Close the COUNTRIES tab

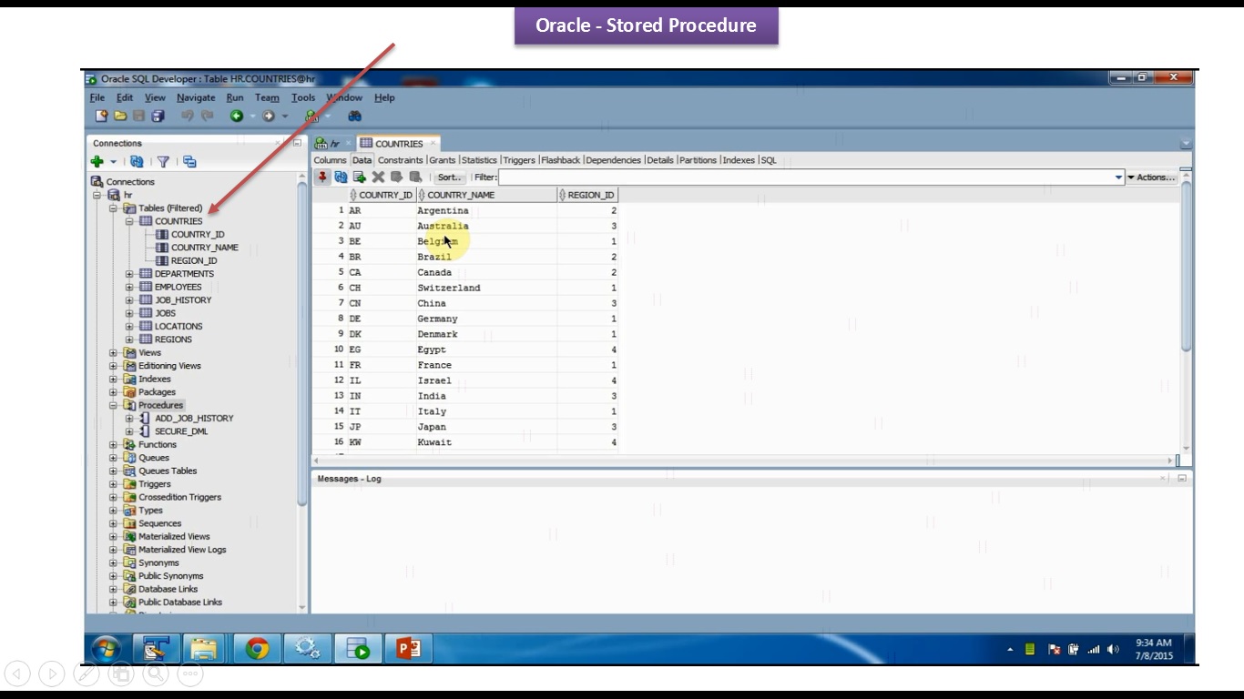(433, 143)
